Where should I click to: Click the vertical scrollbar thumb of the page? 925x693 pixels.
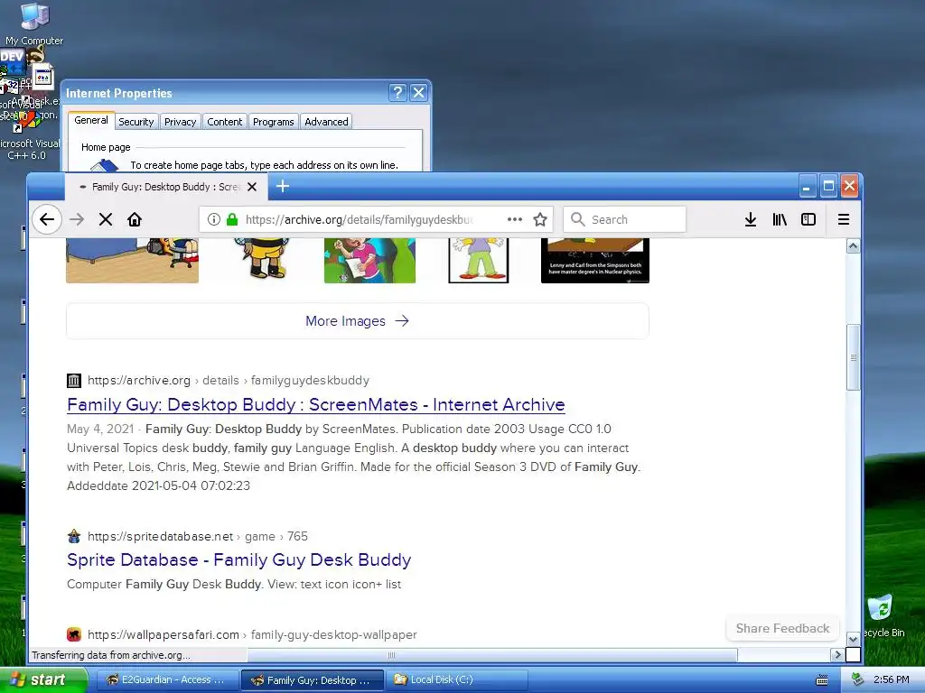(x=853, y=357)
